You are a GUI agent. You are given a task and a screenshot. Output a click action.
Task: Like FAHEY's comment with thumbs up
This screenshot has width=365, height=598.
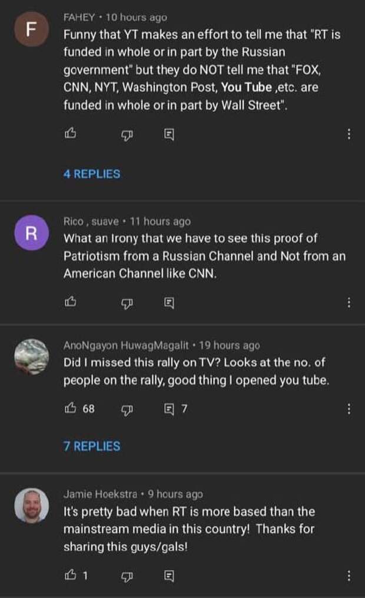coord(70,133)
